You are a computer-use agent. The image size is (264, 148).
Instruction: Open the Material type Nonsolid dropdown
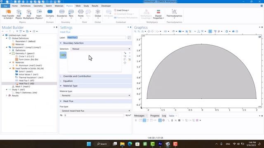pyautogui.click(x=95, y=95)
